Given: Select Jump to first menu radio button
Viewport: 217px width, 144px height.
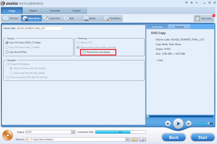Looking at the screenshot, I should [11, 68].
